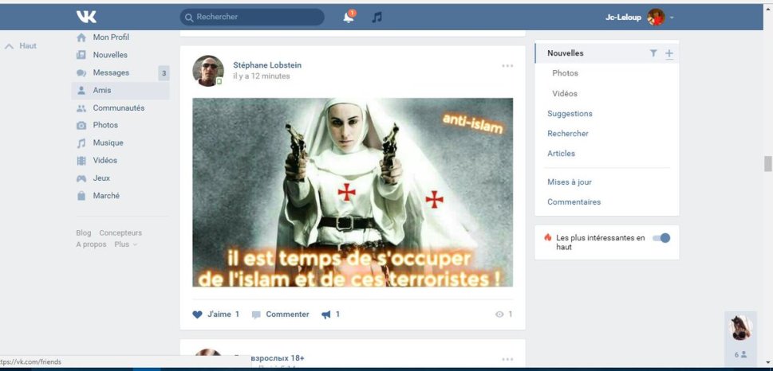Screen dimensions: 773x371
Task: Click the heart J'aime icon
Action: click(x=198, y=314)
